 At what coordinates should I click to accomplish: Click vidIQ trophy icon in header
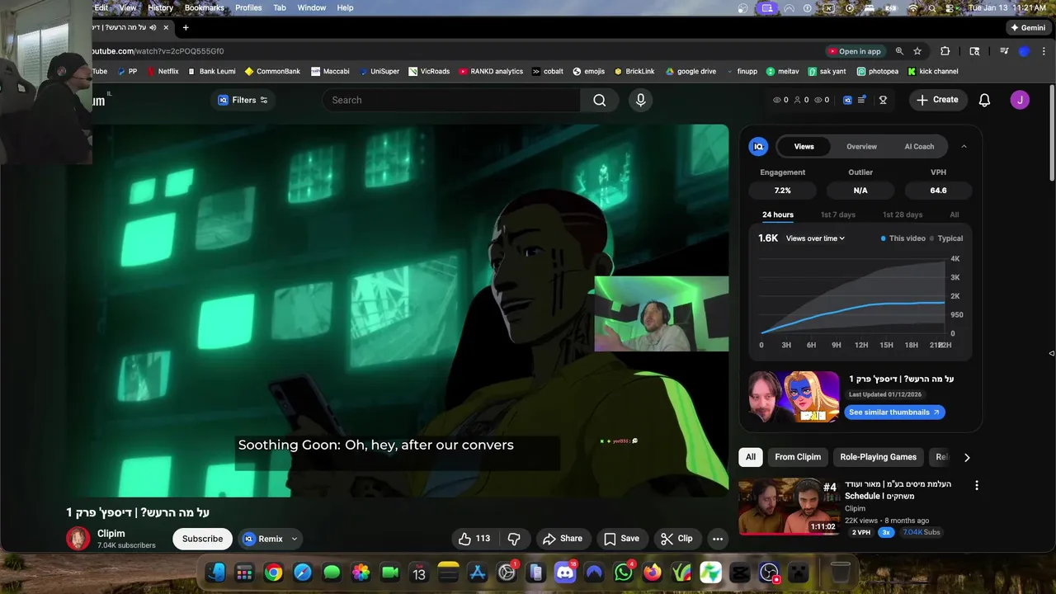(x=883, y=100)
